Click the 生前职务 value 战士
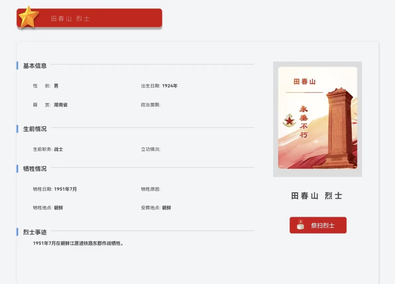 (59, 149)
